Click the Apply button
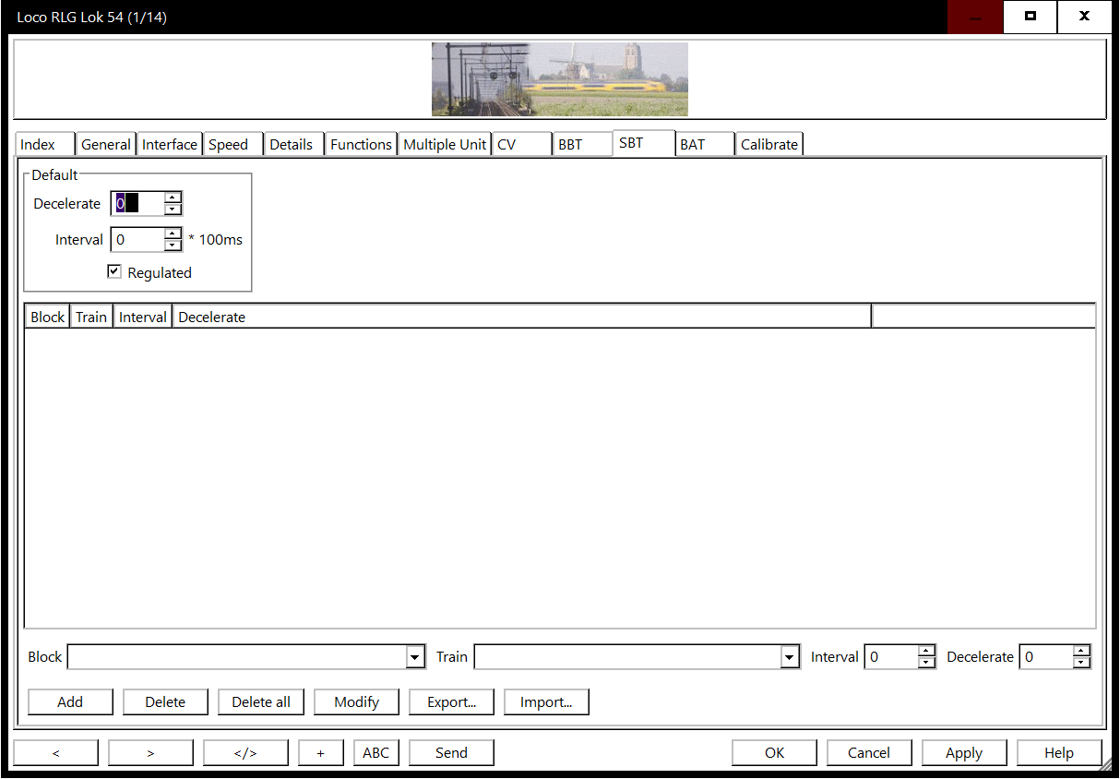 (x=964, y=753)
